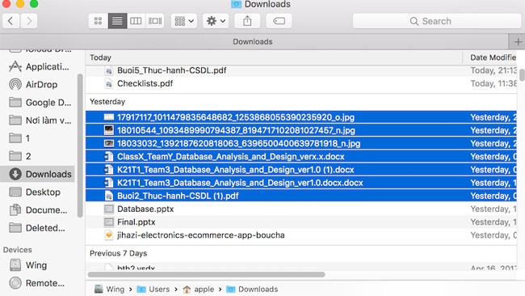Screen dimensions: 525x296
Task: Sort by the Date Modified column header
Action: coord(493,57)
